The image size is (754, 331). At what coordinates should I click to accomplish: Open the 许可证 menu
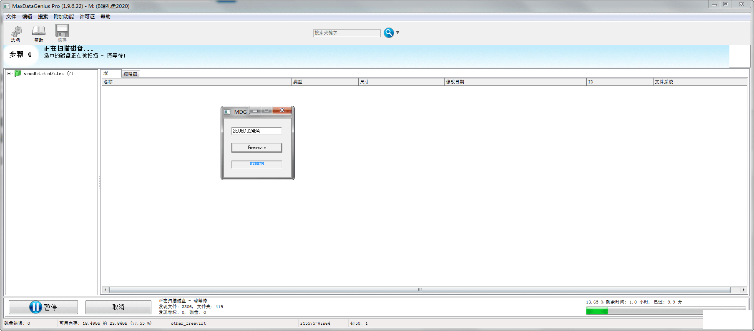point(87,17)
